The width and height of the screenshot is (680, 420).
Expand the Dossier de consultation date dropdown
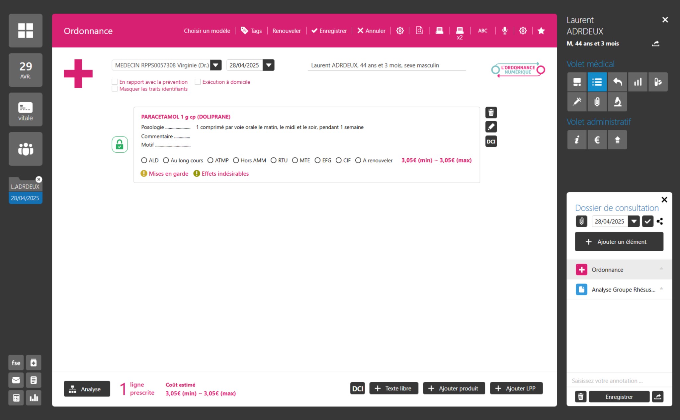(x=634, y=221)
